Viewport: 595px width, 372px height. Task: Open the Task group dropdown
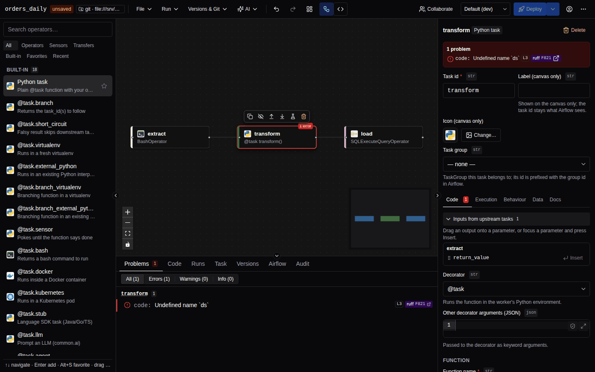tap(516, 164)
